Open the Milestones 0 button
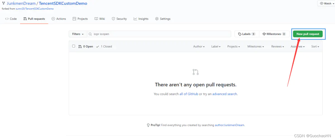The image size is (335, 140). 274,34
